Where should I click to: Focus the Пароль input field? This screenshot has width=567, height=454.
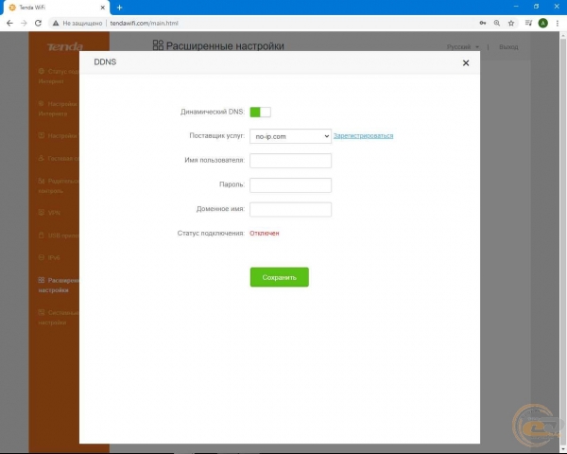point(290,185)
